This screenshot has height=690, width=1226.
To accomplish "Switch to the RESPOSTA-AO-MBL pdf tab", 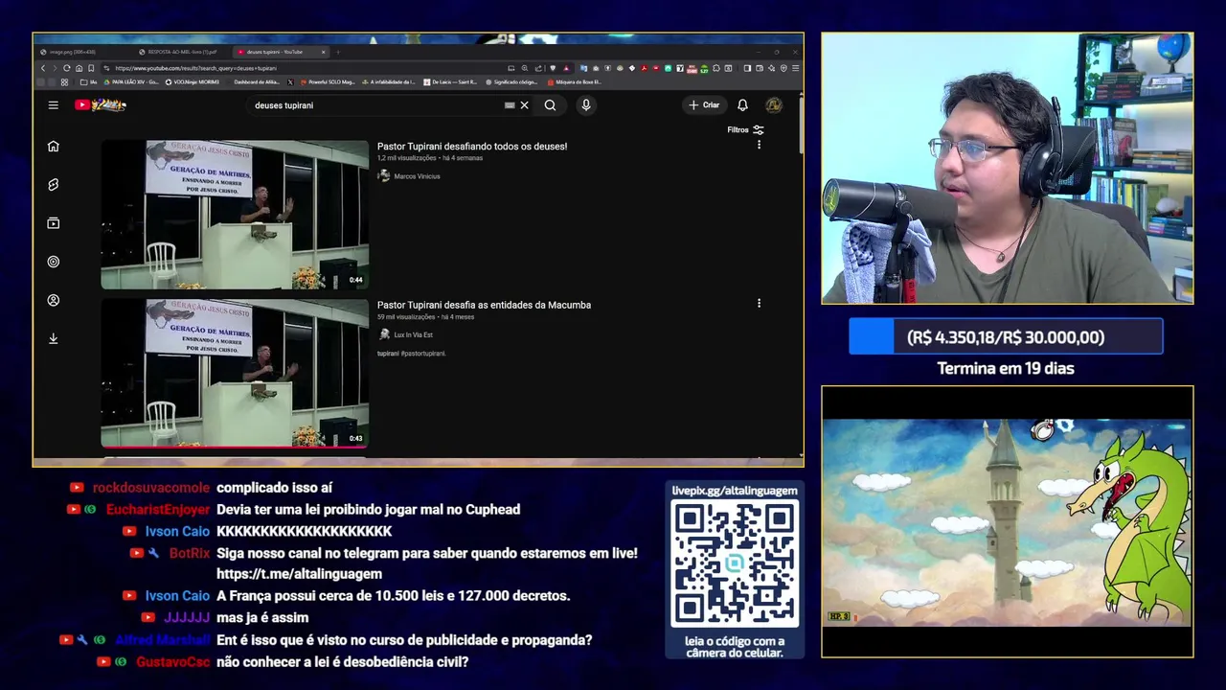I will click(180, 52).
